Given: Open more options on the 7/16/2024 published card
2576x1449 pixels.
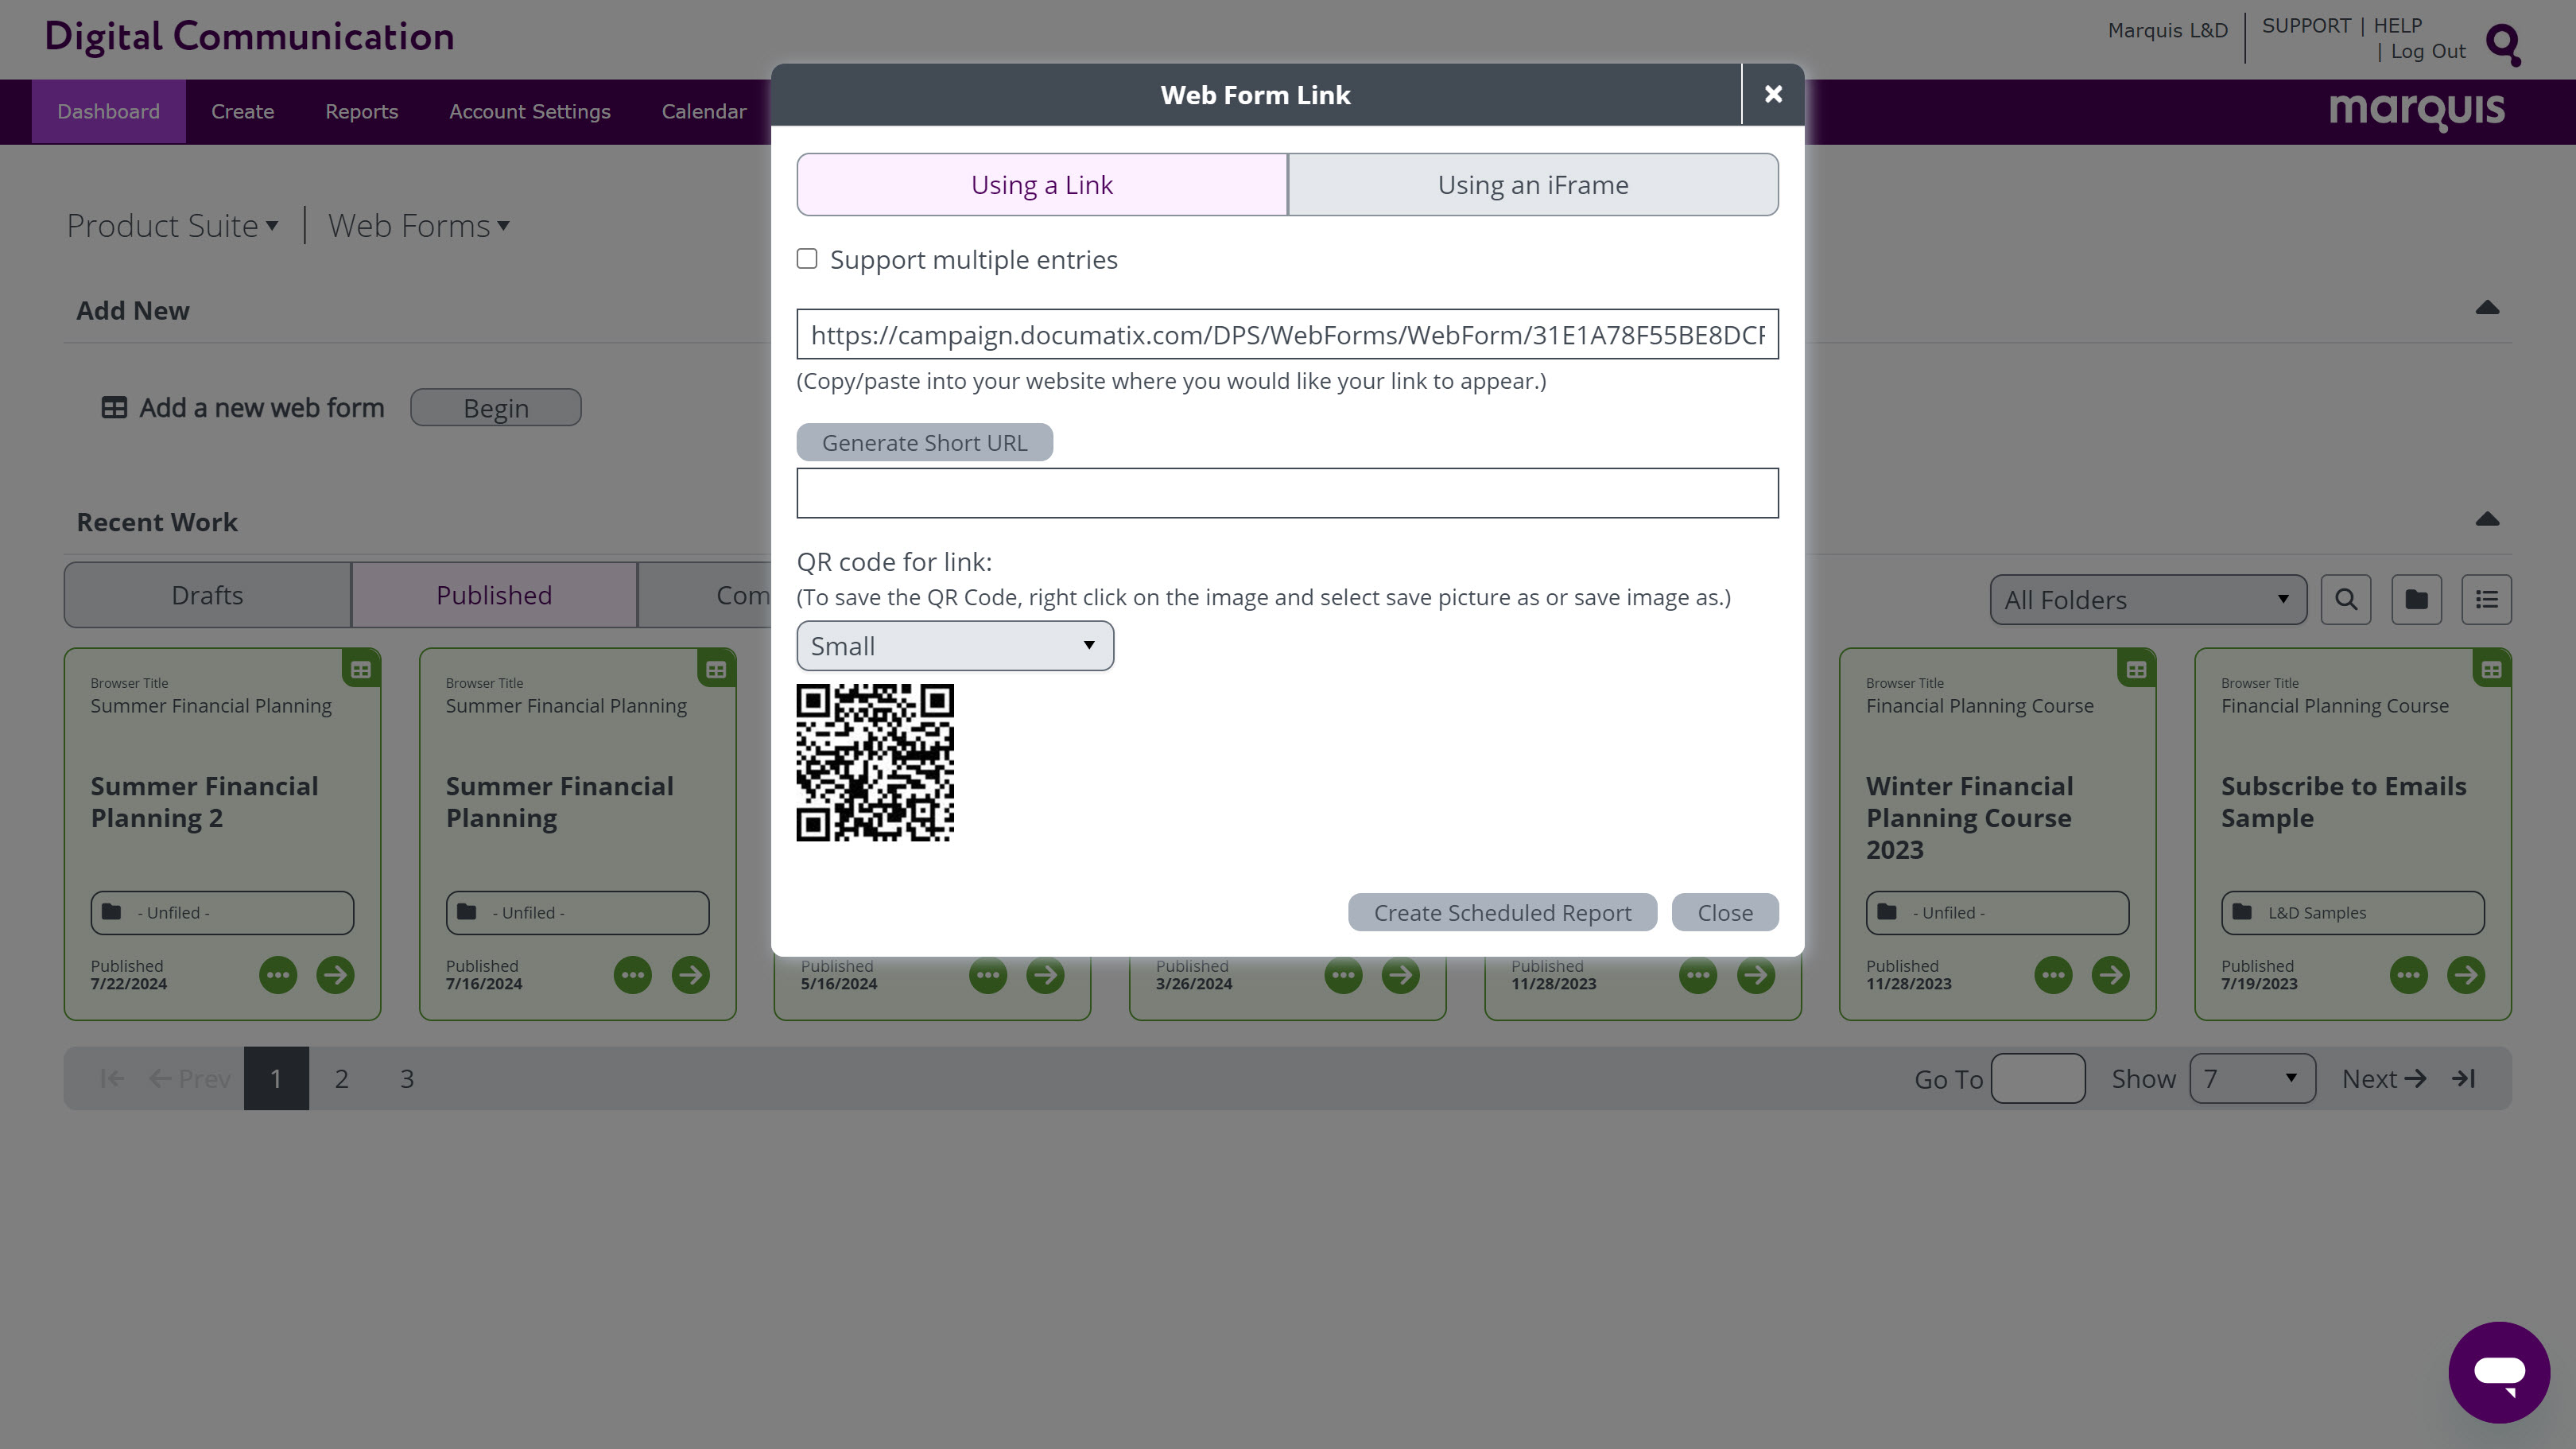Looking at the screenshot, I should [633, 974].
